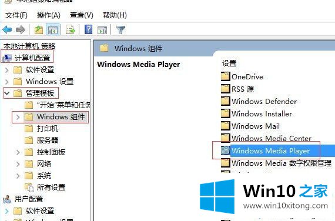Click the Back arrow toolbar icon
Image resolution: width=335 pixels, height=221 pixels.
point(7,29)
